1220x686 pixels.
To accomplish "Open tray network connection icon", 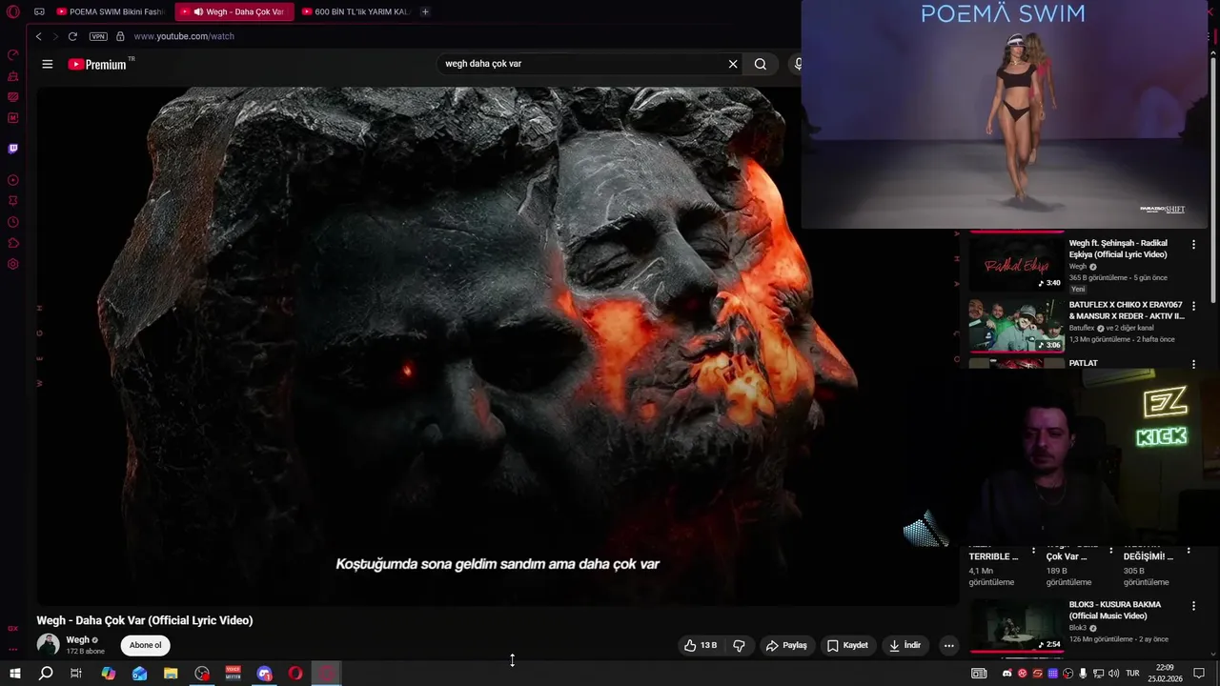I will click(1098, 674).
